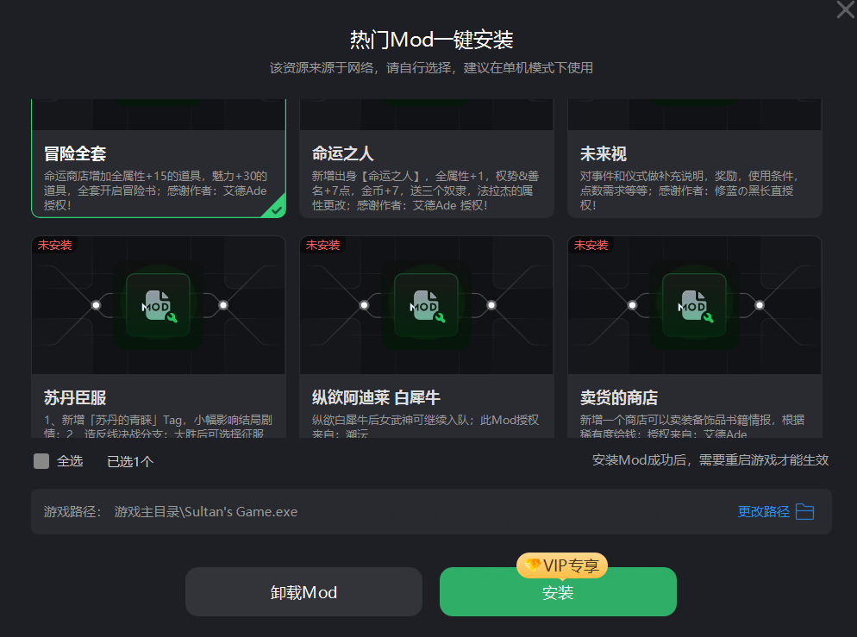Click green checkmark on 冒险全套 card

(x=276, y=209)
